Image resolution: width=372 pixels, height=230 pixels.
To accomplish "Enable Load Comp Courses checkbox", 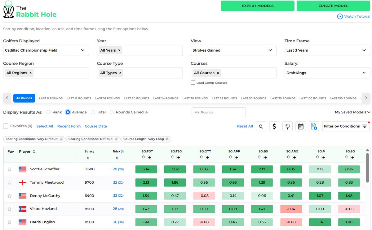I will point(193,83).
